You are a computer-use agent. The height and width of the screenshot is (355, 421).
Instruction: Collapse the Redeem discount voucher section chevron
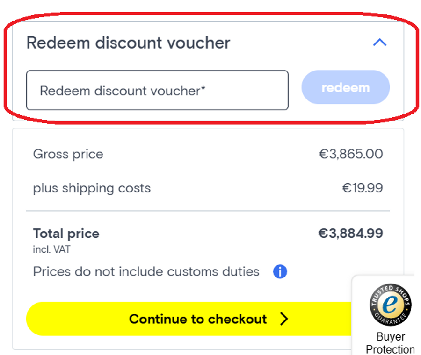coord(379,43)
